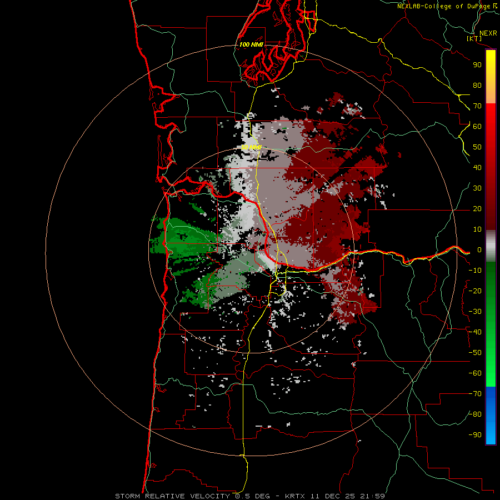Click the "60" value on the velocity scale
The height and width of the screenshot is (500, 500).
(477, 126)
